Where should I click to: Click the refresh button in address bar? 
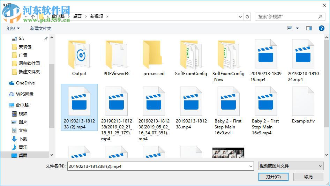coord(248,16)
